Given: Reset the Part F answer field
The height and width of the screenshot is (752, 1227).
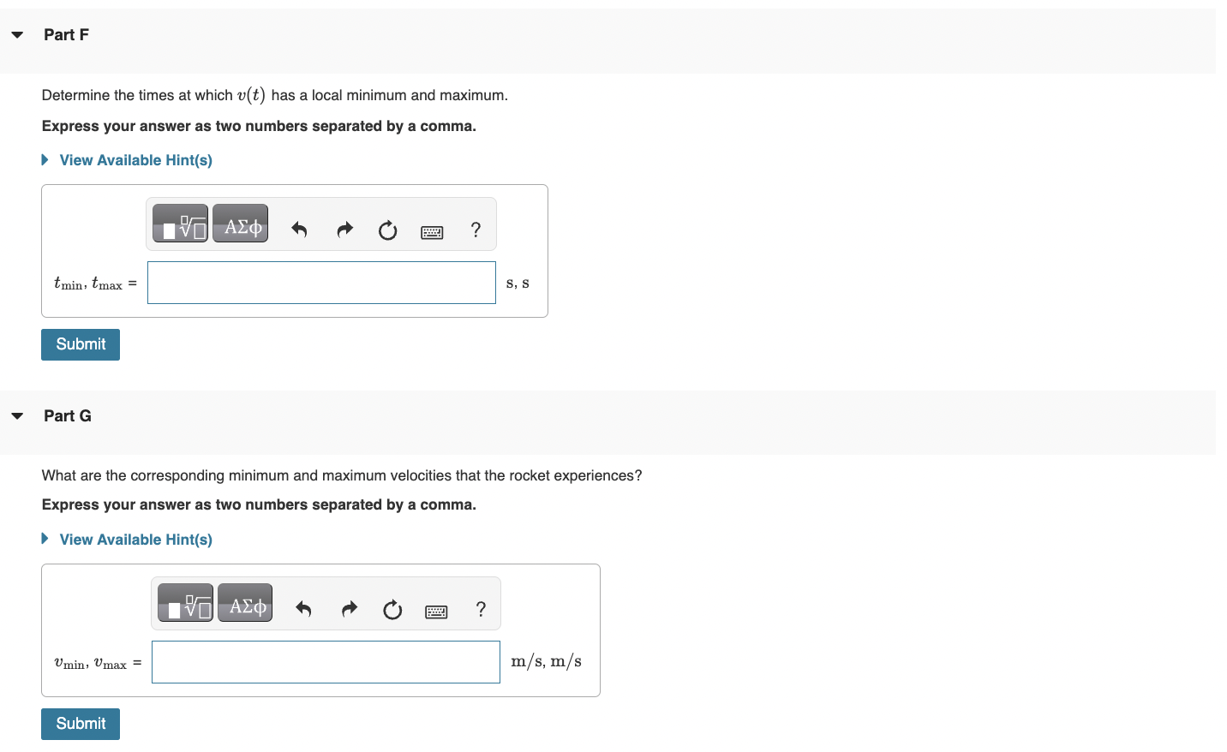Looking at the screenshot, I should coord(387,230).
